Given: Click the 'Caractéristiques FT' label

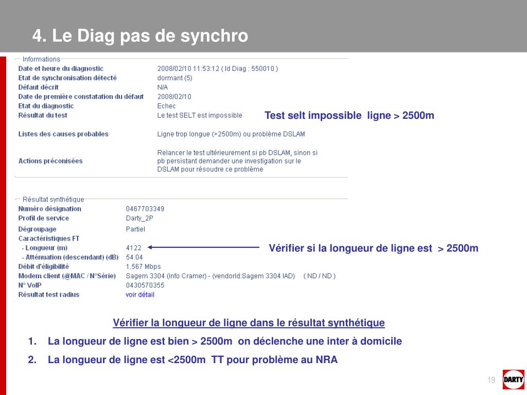Looking at the screenshot, I should click(x=49, y=239).
